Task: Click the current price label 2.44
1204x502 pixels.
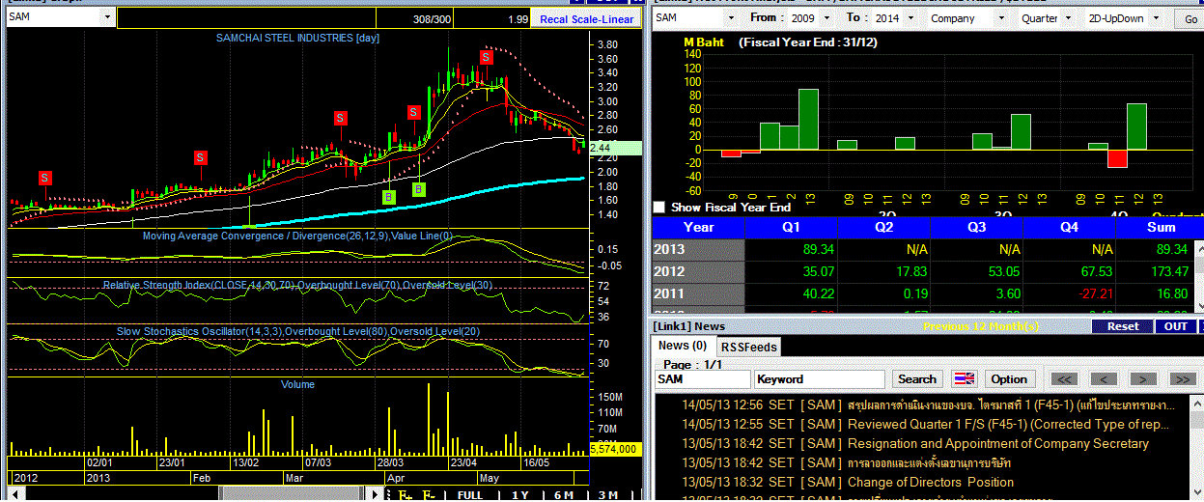Action: (614, 148)
